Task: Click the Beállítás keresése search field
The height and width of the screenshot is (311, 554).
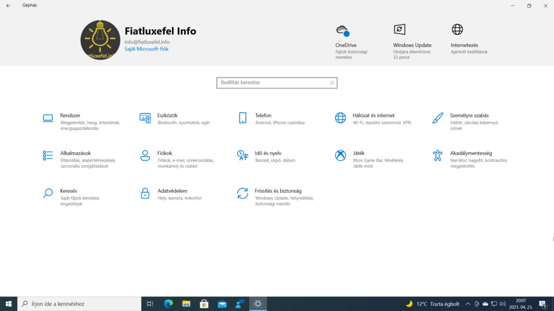Action: [x=276, y=83]
